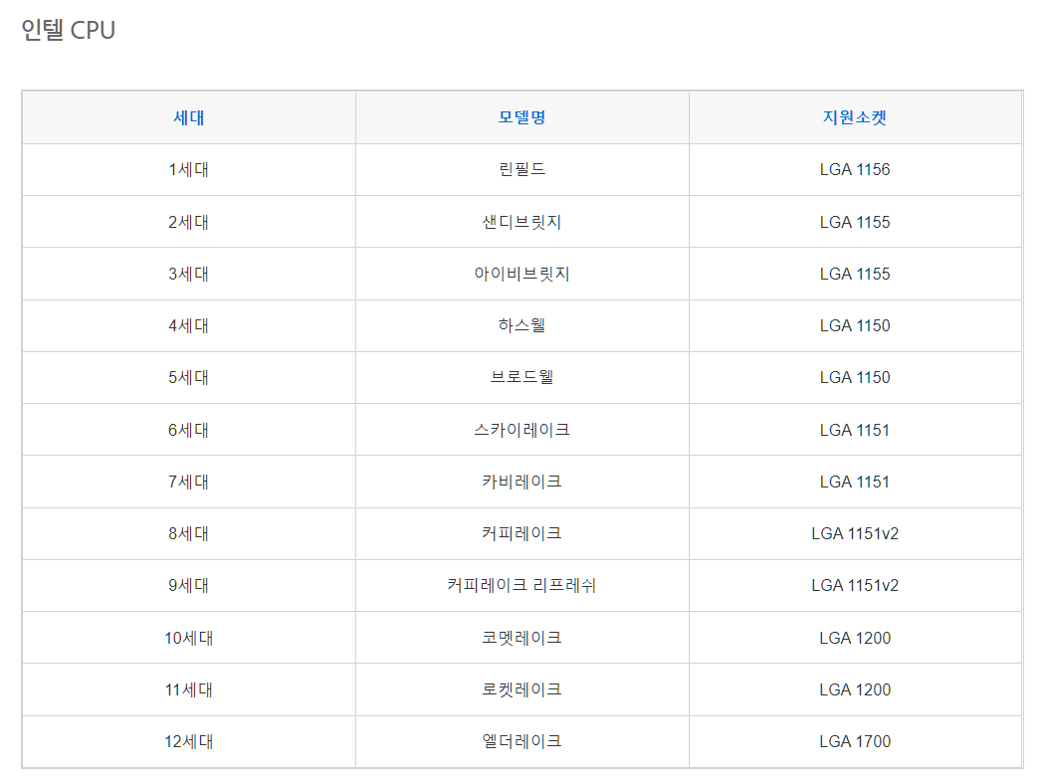
Task: Click the 엘더레이크 model cell
Action: point(521,741)
